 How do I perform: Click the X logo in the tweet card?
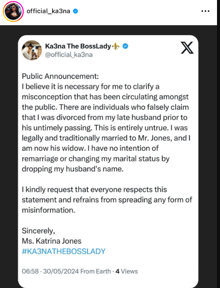[x=187, y=48]
